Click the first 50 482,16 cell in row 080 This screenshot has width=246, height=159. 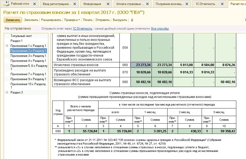click(141, 82)
